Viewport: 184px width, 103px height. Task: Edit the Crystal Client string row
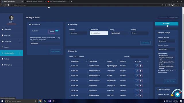pos(137,66)
